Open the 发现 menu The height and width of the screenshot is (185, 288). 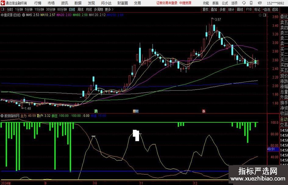[91, 3]
